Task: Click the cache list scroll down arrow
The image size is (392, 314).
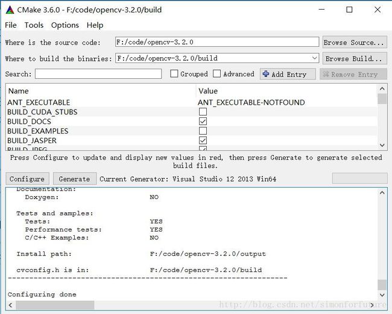Action: tap(382, 145)
